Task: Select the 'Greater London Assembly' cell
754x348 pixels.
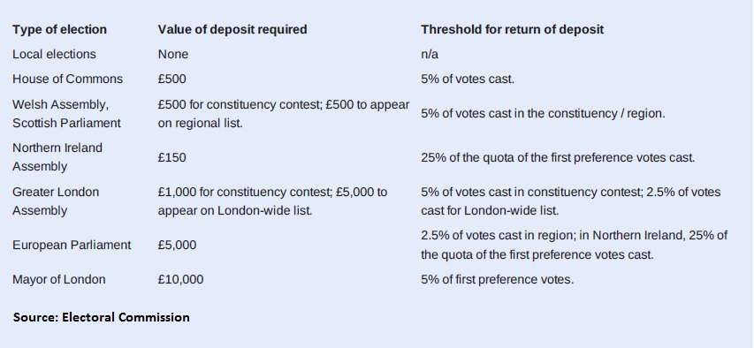Action: pos(56,200)
